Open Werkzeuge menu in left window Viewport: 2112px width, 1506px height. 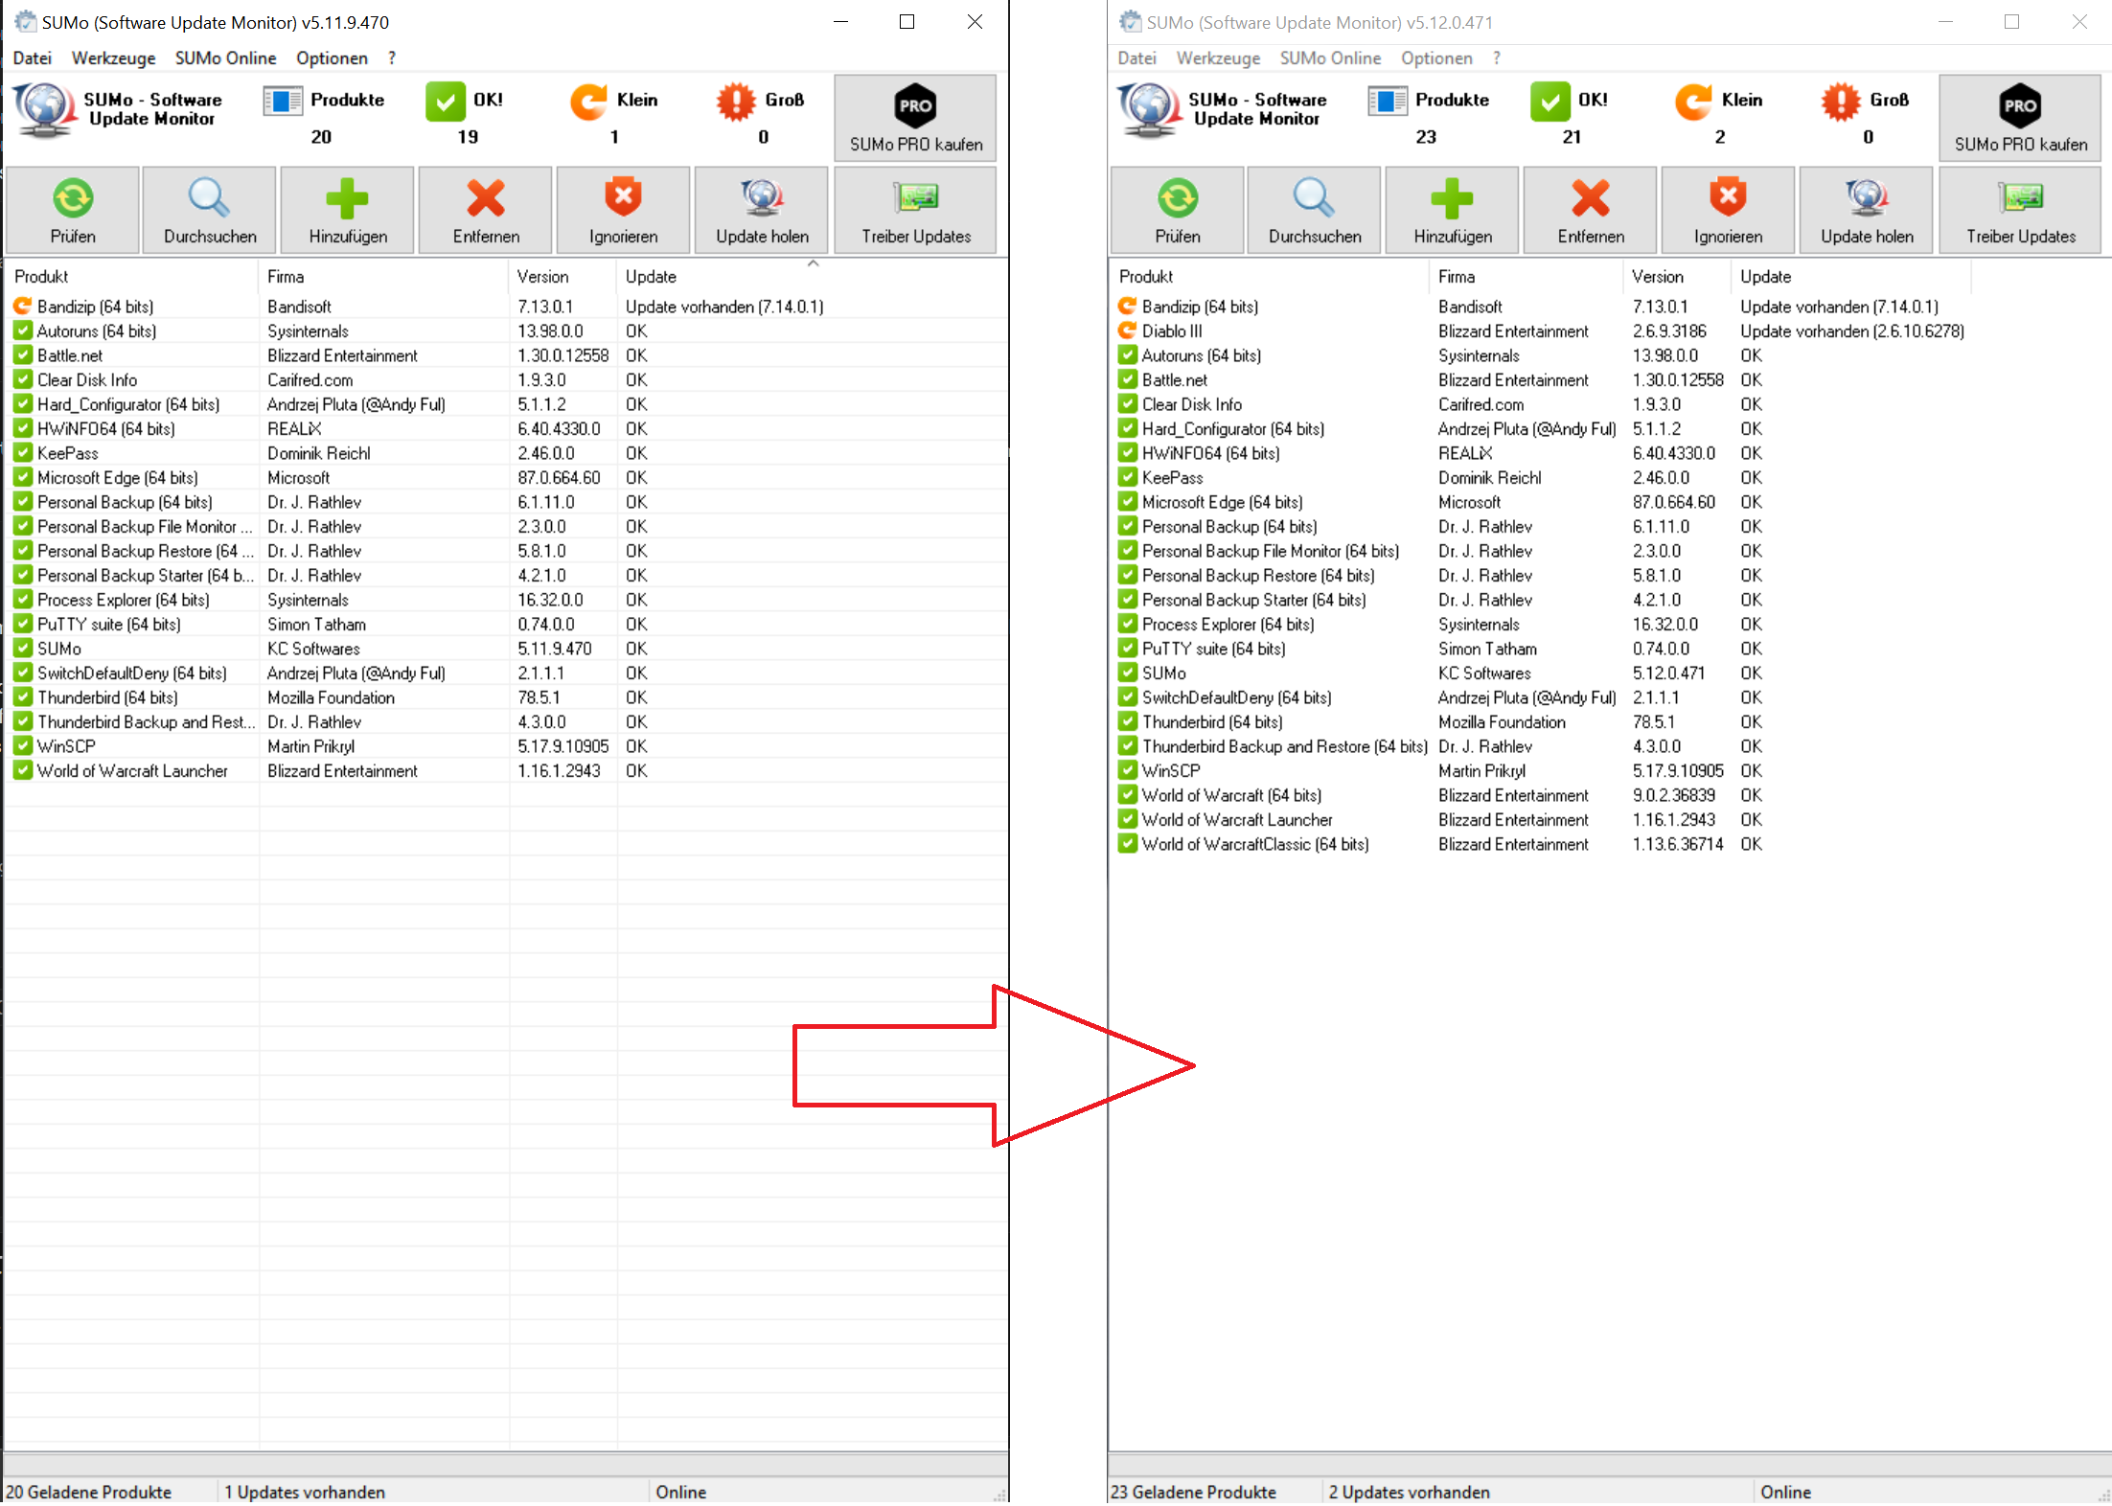point(113,58)
